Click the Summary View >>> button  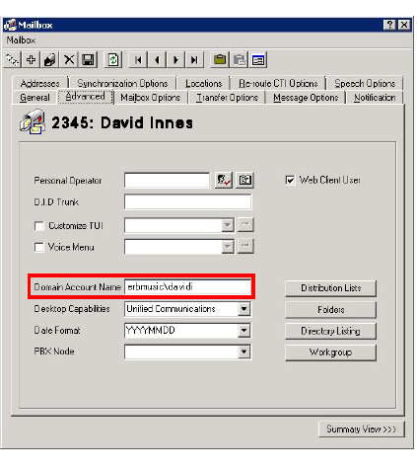(x=362, y=430)
